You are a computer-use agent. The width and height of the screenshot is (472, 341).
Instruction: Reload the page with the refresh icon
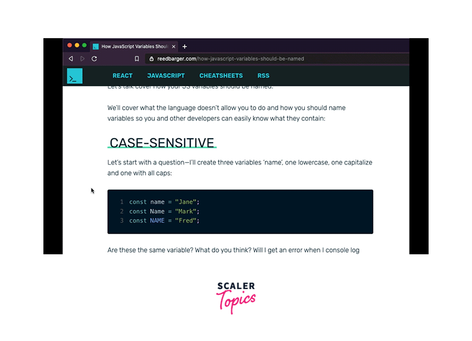pyautogui.click(x=94, y=59)
